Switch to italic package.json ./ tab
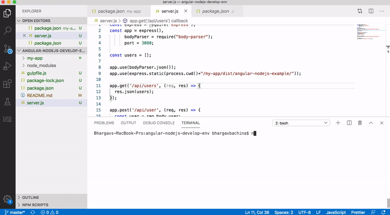 point(217,11)
